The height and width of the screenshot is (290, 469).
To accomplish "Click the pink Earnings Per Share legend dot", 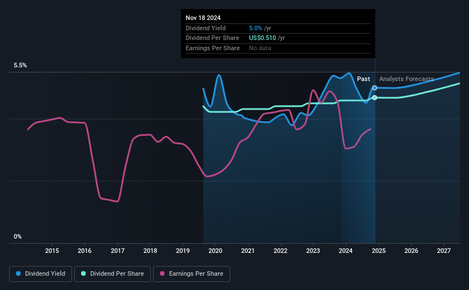I will pos(162,273).
